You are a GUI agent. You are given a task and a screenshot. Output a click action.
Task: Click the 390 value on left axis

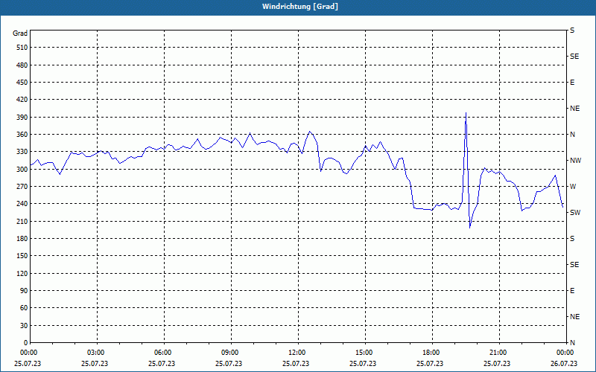pos(22,118)
